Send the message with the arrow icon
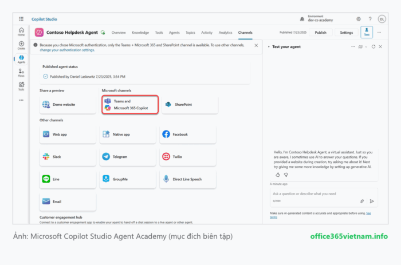401x265 pixels. tap(372, 201)
